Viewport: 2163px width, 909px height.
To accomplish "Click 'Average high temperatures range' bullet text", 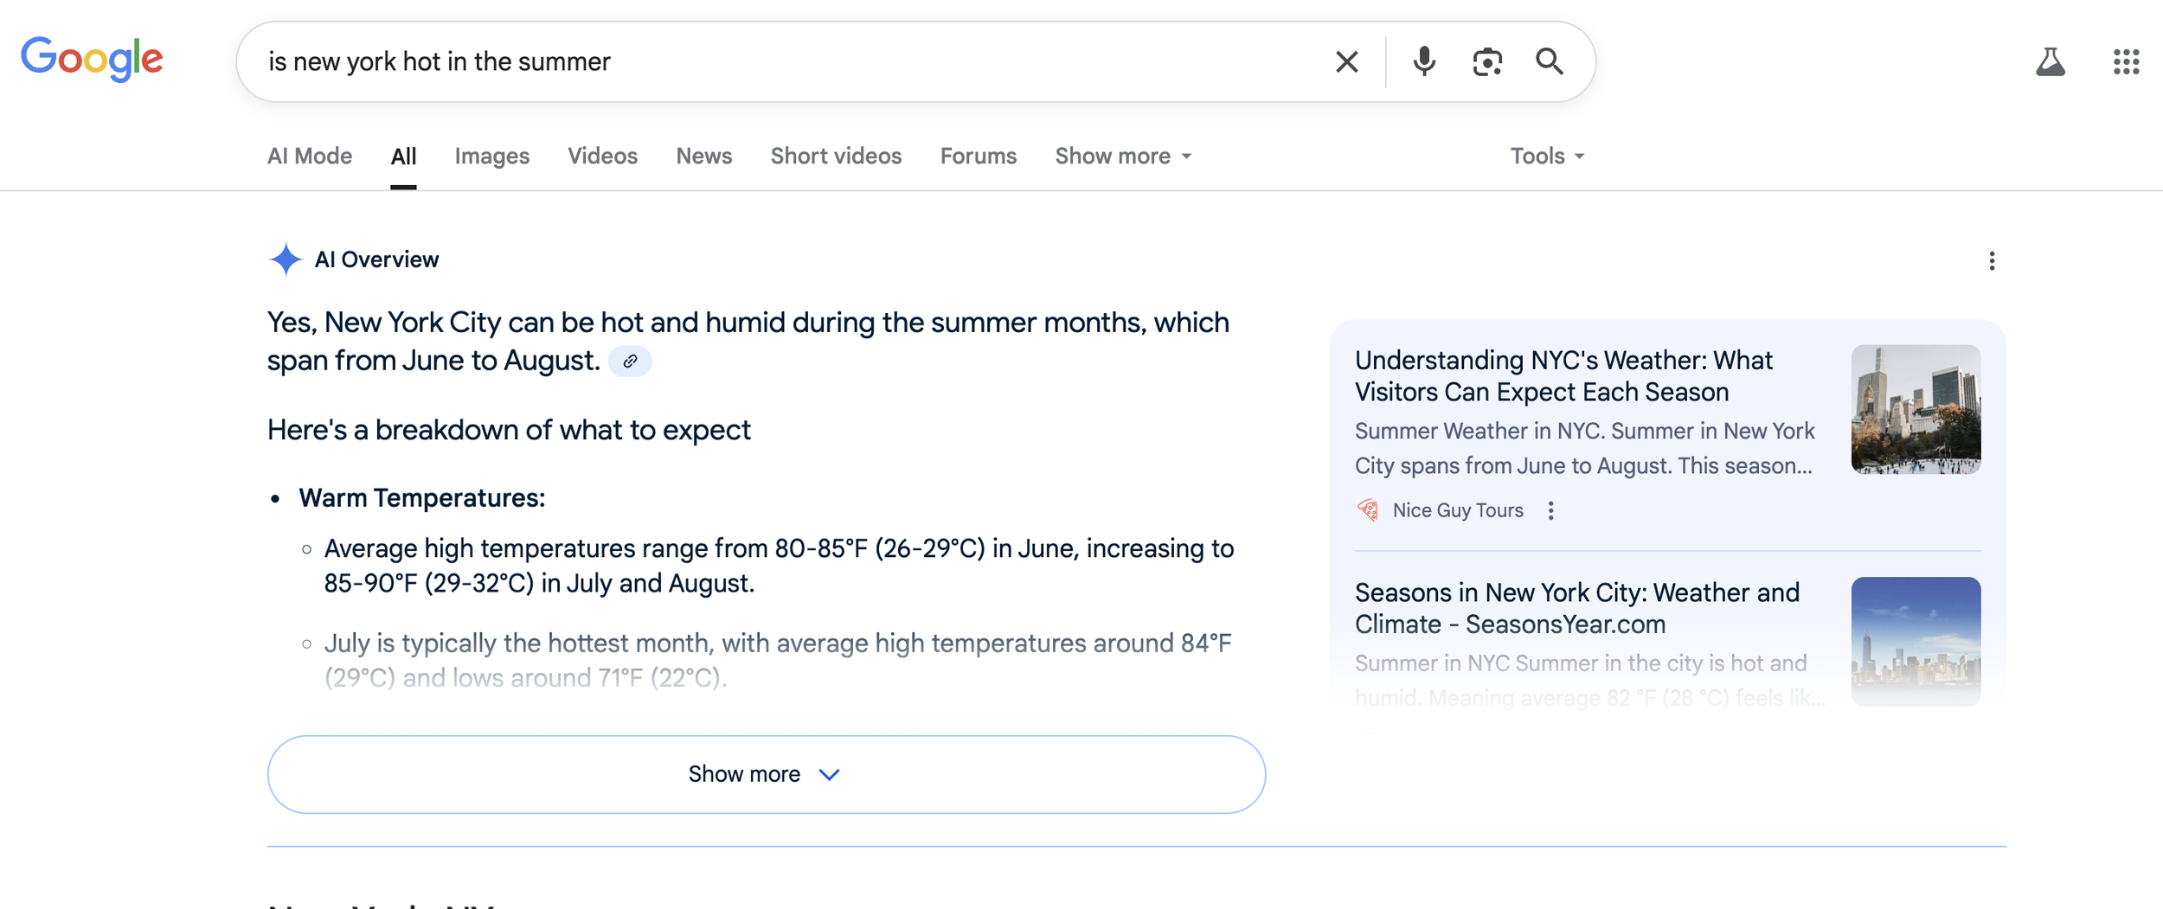I will pyautogui.click(x=779, y=566).
